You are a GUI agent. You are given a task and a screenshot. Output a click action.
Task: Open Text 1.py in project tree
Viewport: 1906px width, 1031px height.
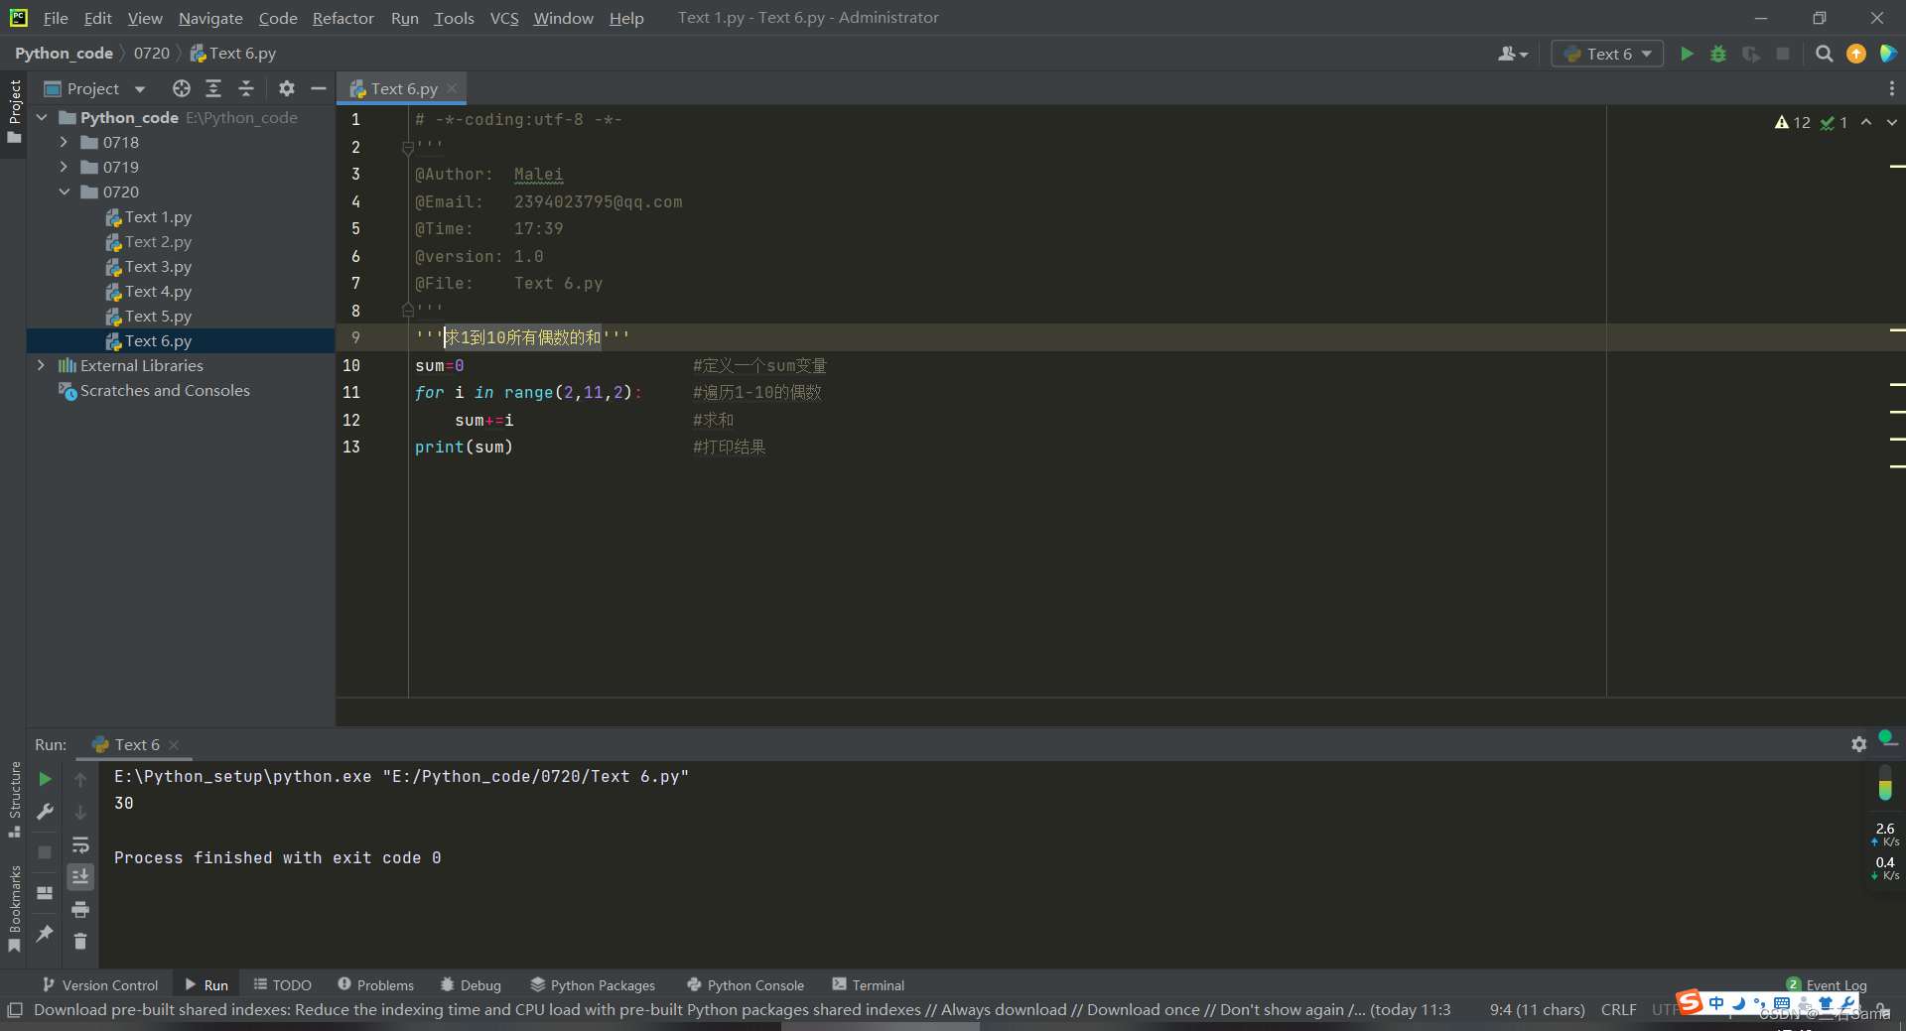149,216
